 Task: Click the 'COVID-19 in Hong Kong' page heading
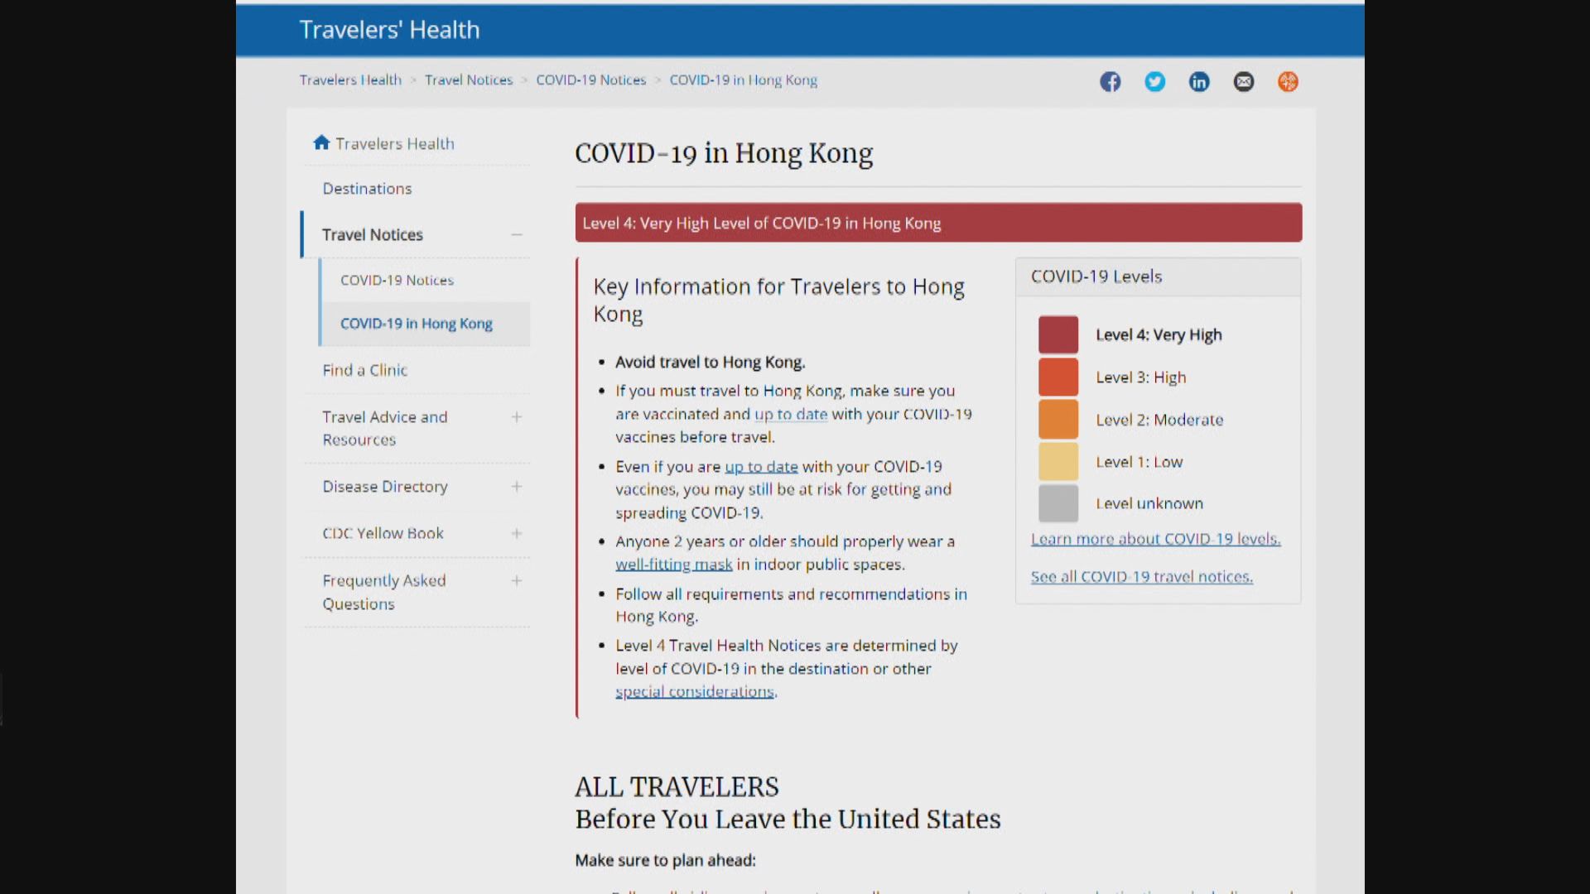(x=724, y=154)
